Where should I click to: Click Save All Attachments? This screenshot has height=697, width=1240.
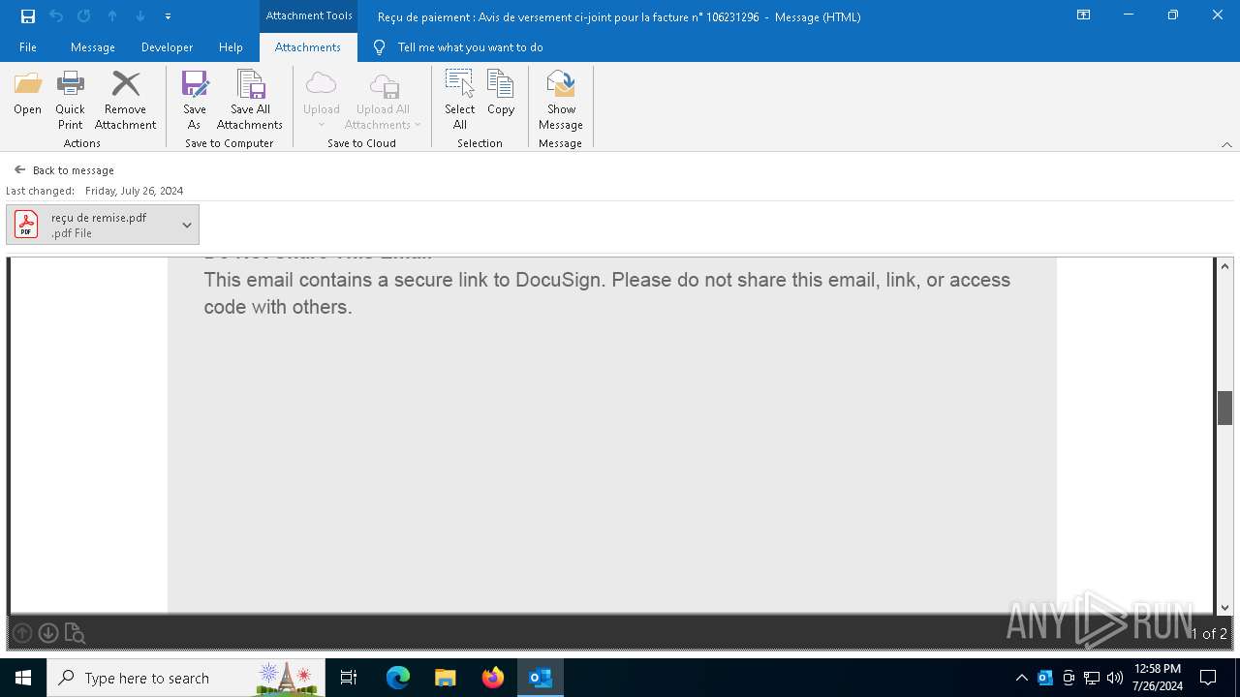coord(250,100)
